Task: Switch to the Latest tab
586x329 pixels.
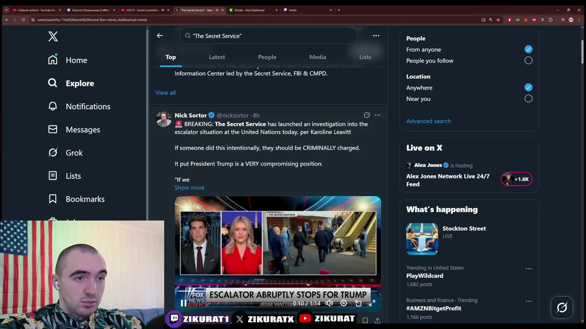Action: pos(217,57)
